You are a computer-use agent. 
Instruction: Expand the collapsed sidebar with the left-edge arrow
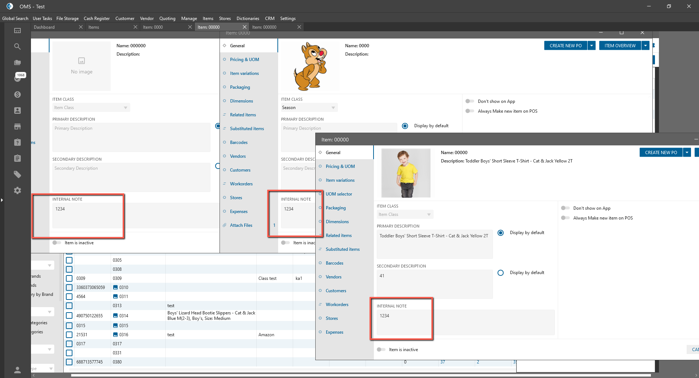pyautogui.click(x=2, y=200)
